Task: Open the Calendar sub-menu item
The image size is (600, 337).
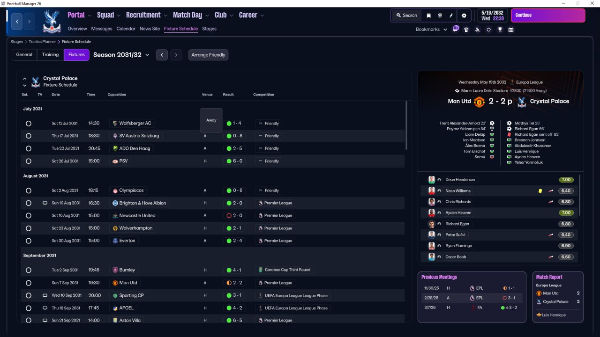Action: tap(126, 29)
